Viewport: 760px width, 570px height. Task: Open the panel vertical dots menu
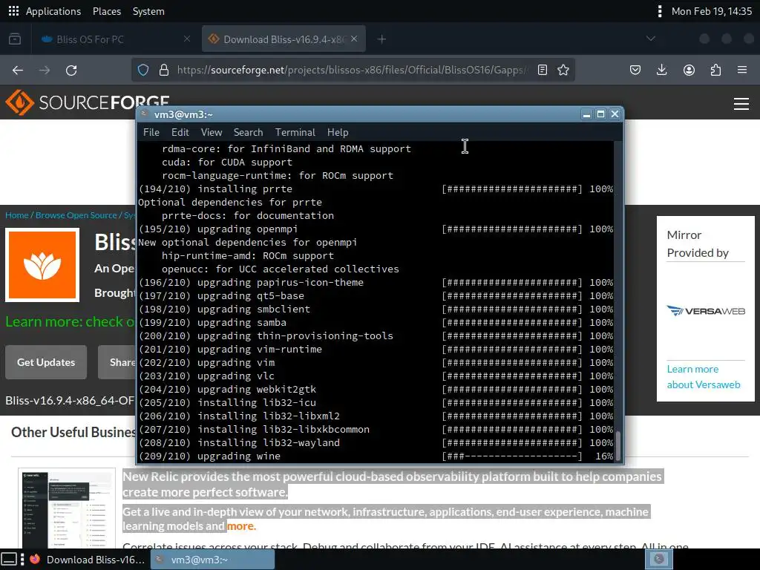pyautogui.click(x=659, y=11)
